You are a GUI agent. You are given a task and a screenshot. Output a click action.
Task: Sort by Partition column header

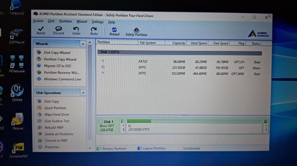tap(117, 42)
